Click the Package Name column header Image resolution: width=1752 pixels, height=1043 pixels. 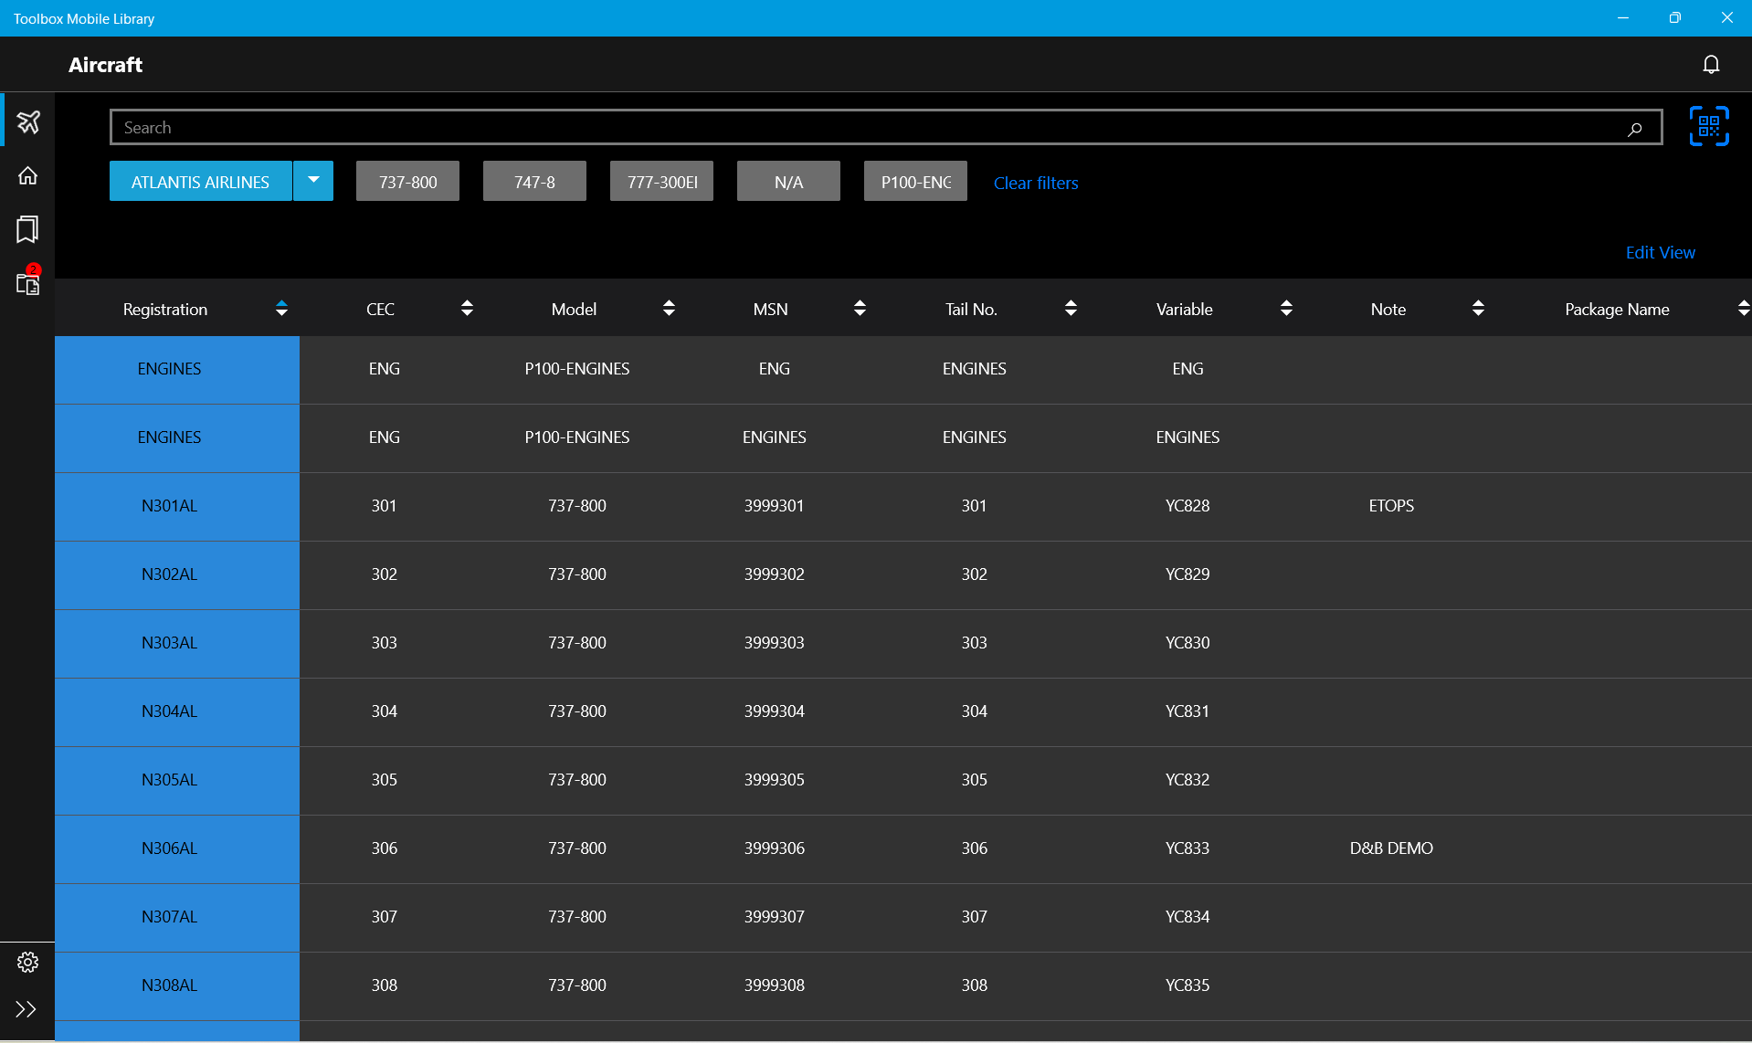[x=1617, y=310]
